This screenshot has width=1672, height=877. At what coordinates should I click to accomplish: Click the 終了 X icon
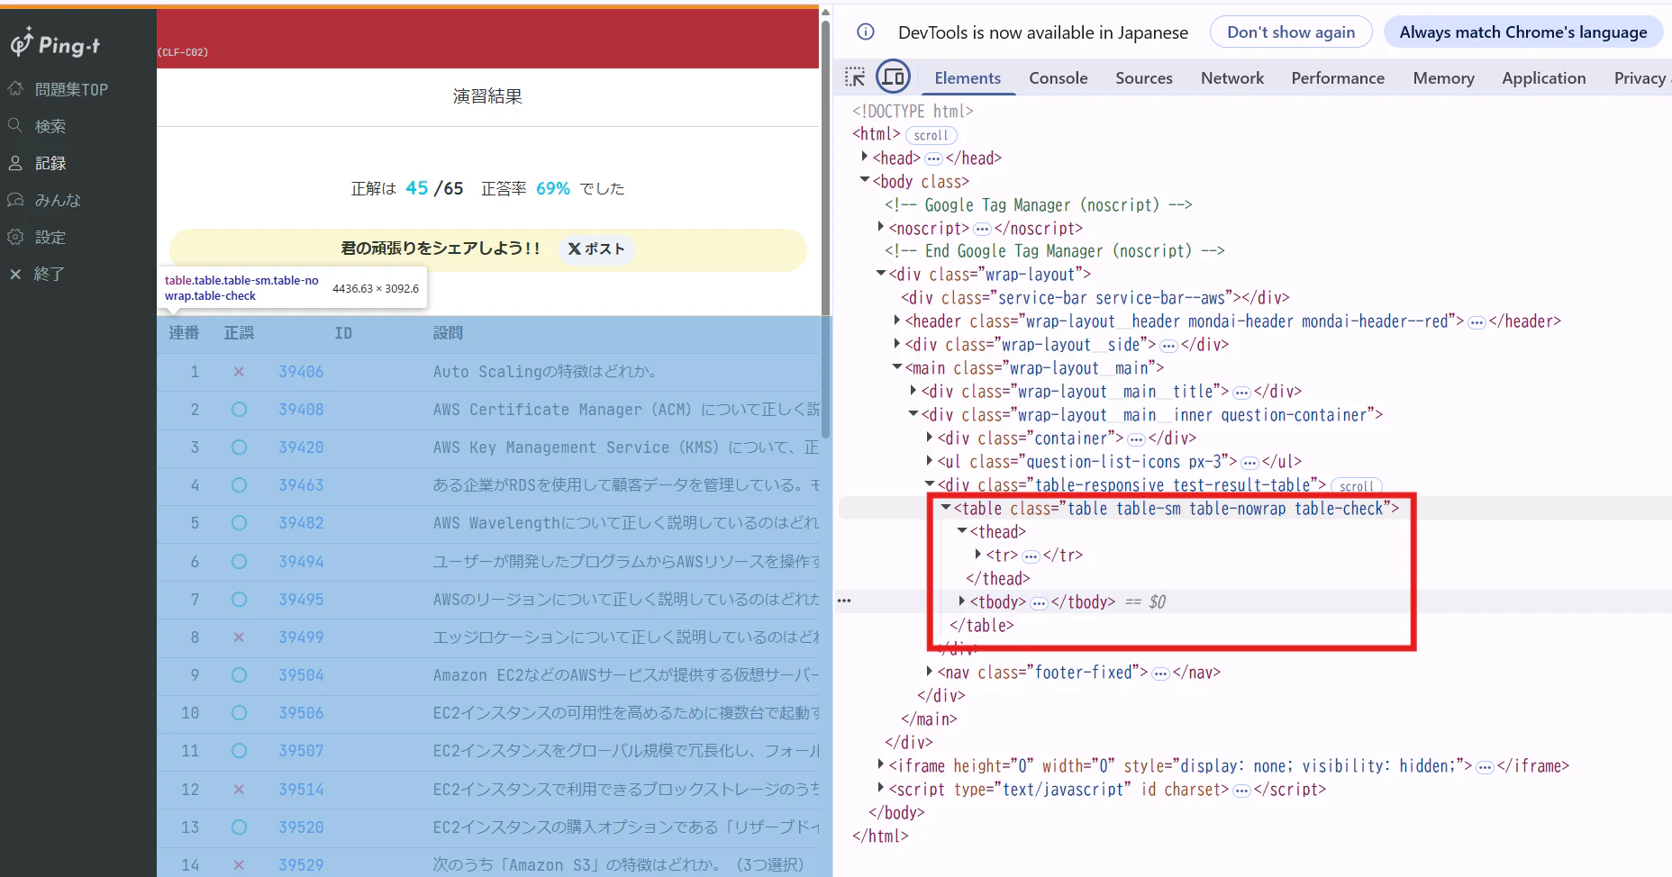pos(15,274)
